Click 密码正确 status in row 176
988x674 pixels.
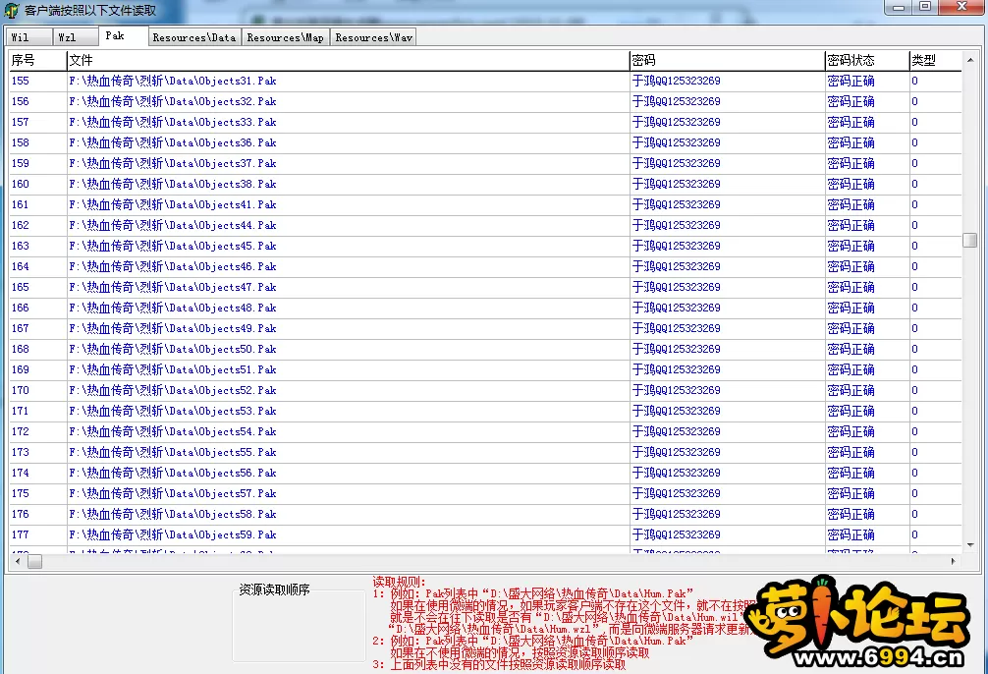coord(851,515)
